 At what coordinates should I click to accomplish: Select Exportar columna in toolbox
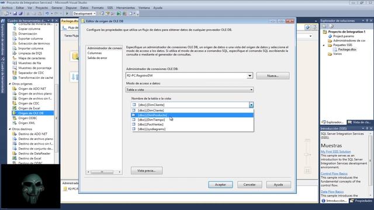coord(30,38)
